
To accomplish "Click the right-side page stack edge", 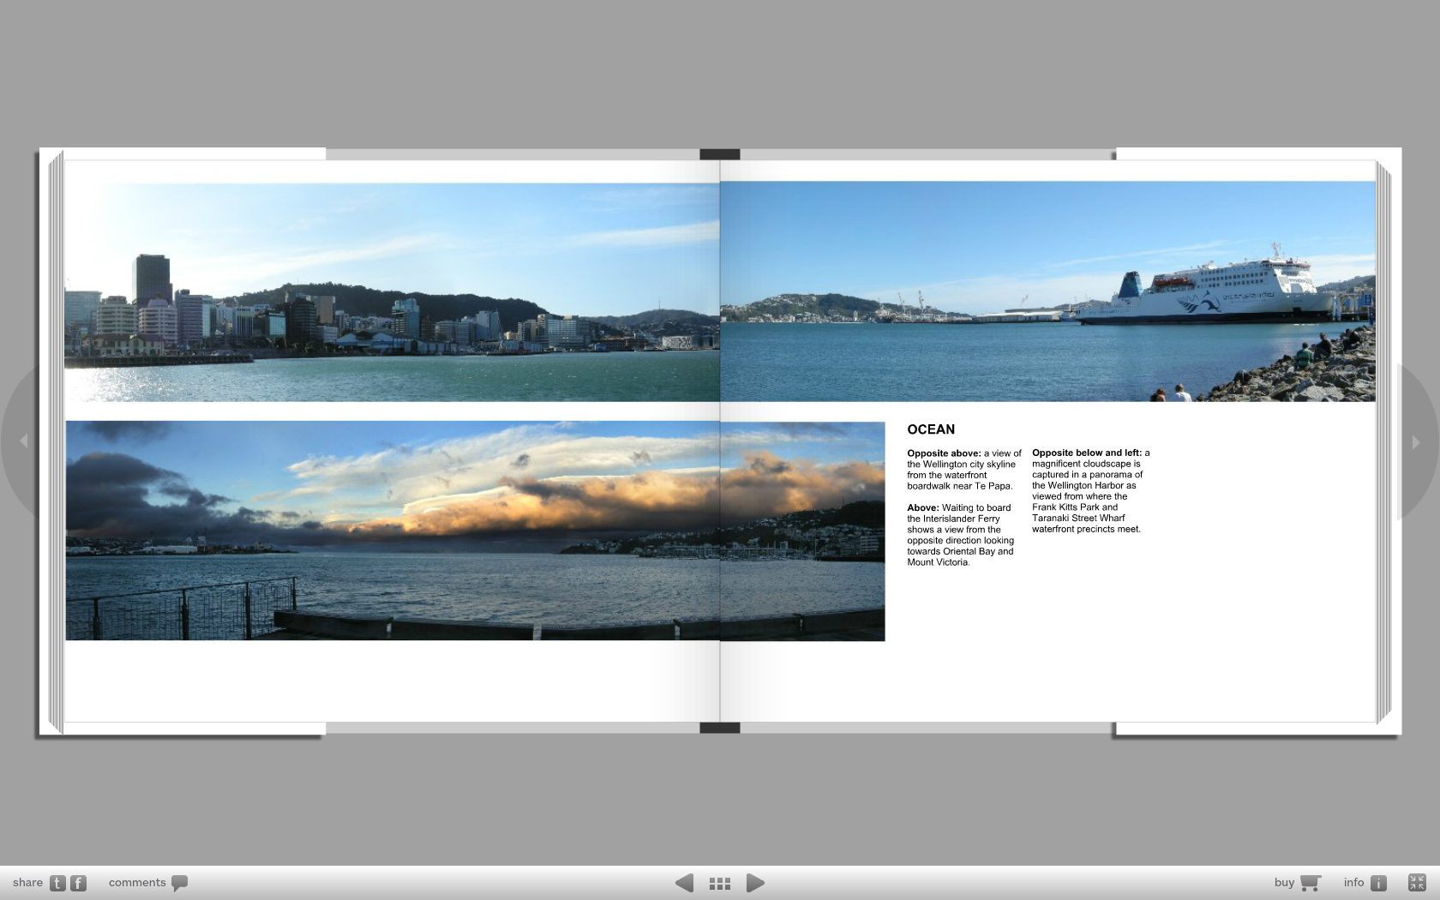I will [1383, 441].
